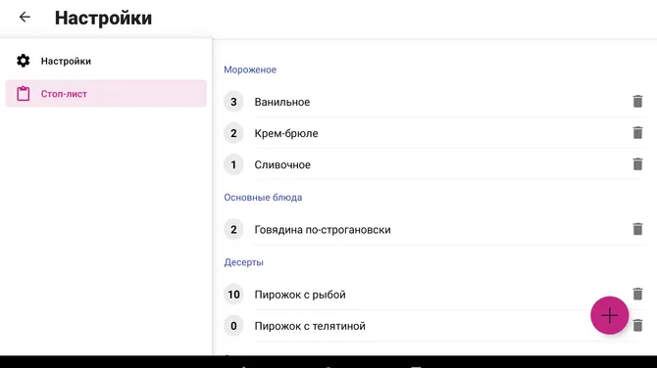This screenshot has width=657, height=368.
Task: Click quantity badge 1 next to Сливочное
Action: (x=233, y=164)
